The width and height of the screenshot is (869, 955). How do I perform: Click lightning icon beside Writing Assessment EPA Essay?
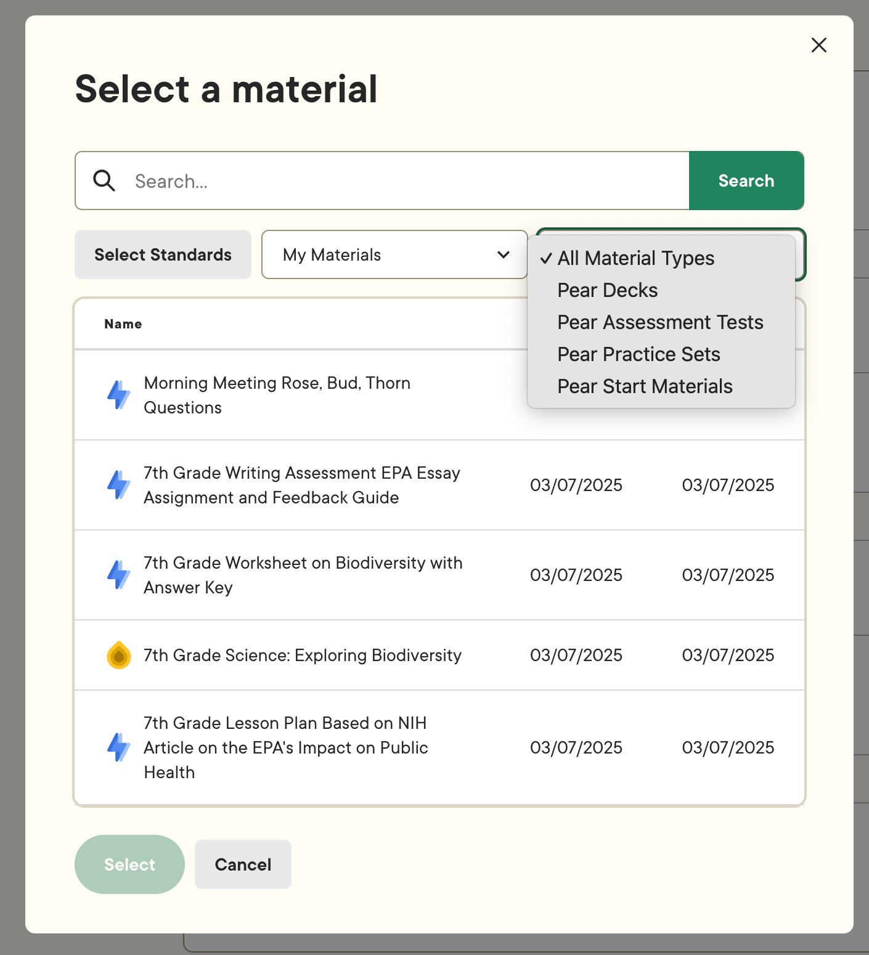pos(119,485)
